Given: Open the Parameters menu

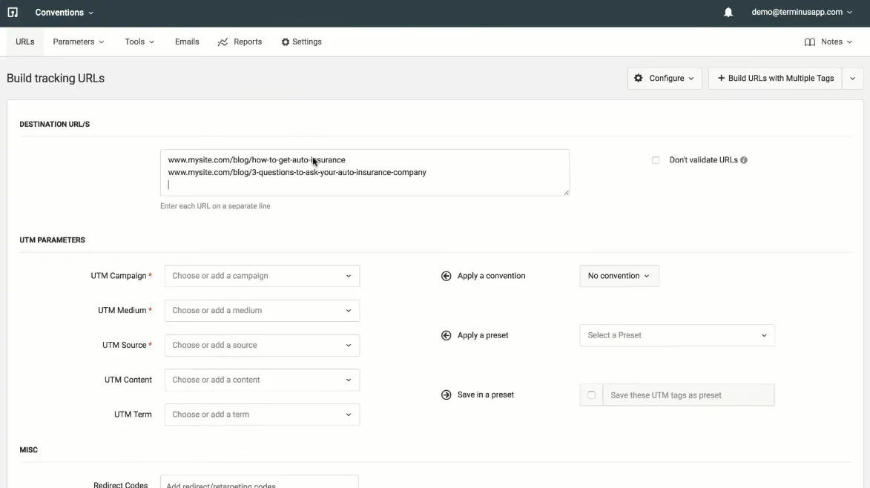Looking at the screenshot, I should click(x=78, y=42).
